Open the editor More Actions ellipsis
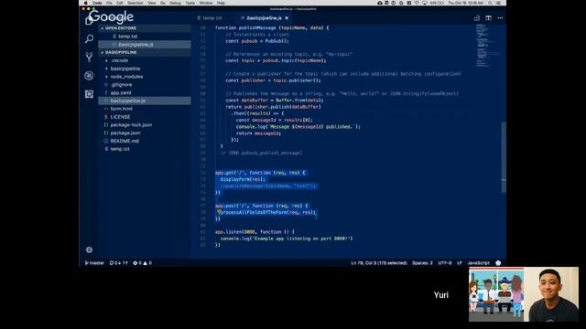586x329 pixels. click(x=500, y=18)
